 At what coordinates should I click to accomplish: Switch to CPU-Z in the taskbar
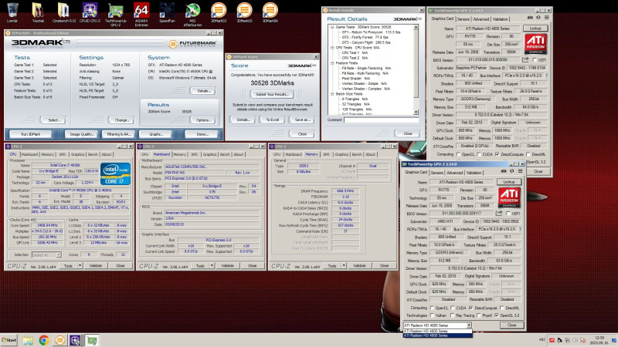click(x=75, y=340)
